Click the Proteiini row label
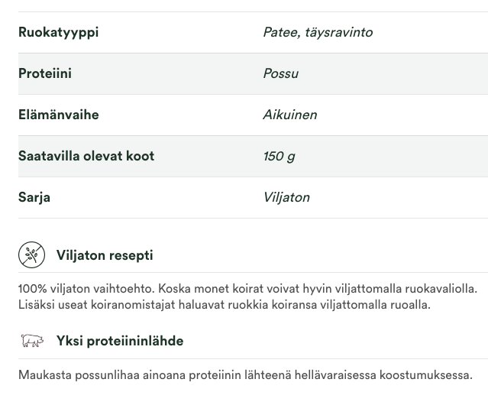The height and width of the screenshot is (418, 488). pos(45,74)
